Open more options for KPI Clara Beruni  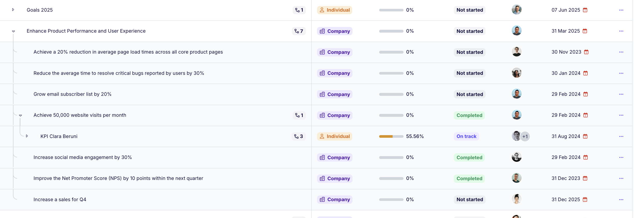click(621, 136)
